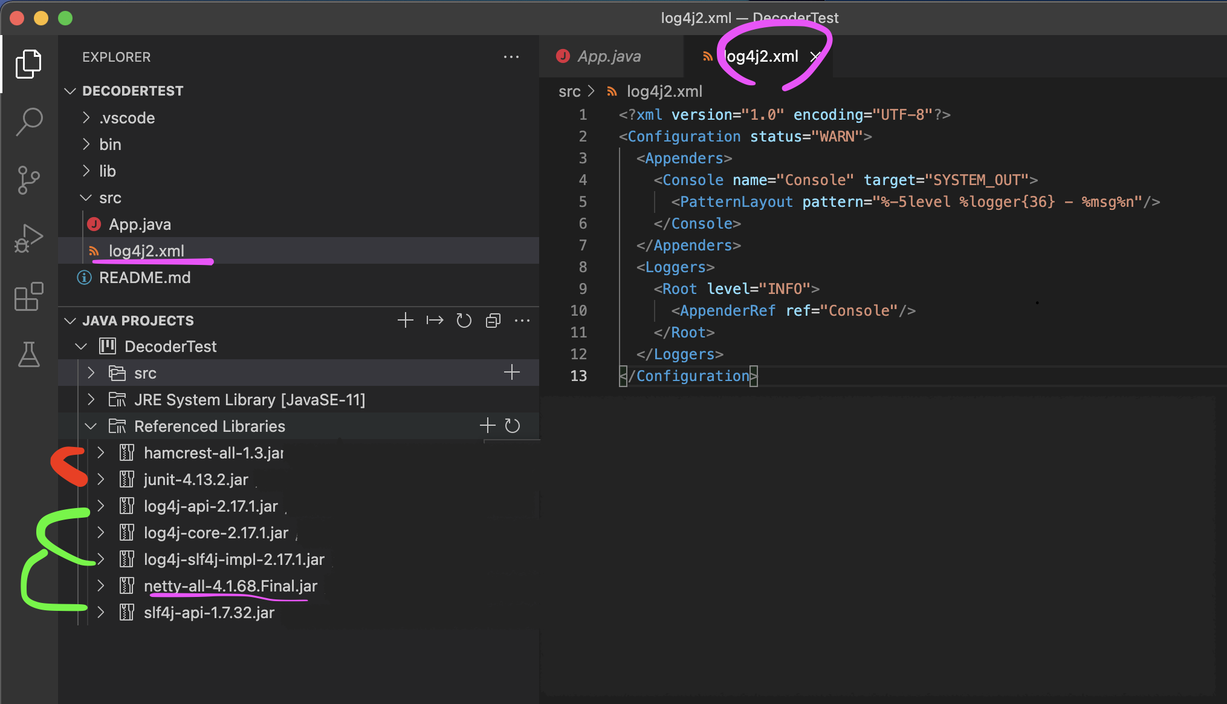1227x704 pixels.
Task: Switch to the App.java tab
Action: coord(609,56)
